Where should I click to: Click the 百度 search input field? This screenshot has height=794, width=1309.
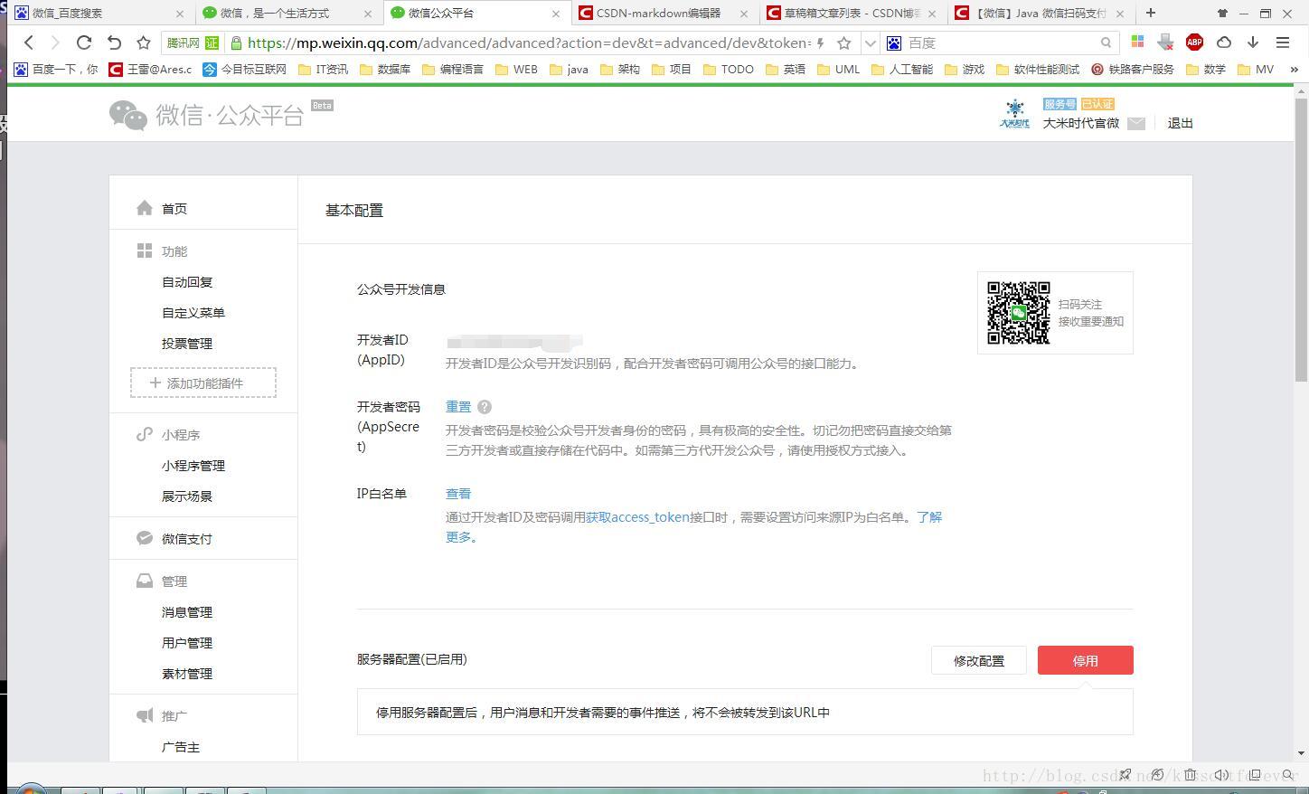(1002, 43)
